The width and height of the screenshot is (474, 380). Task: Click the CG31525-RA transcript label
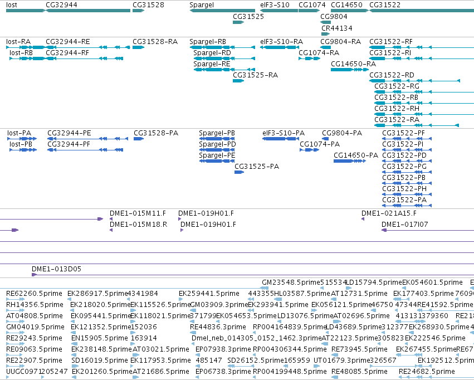256,75
